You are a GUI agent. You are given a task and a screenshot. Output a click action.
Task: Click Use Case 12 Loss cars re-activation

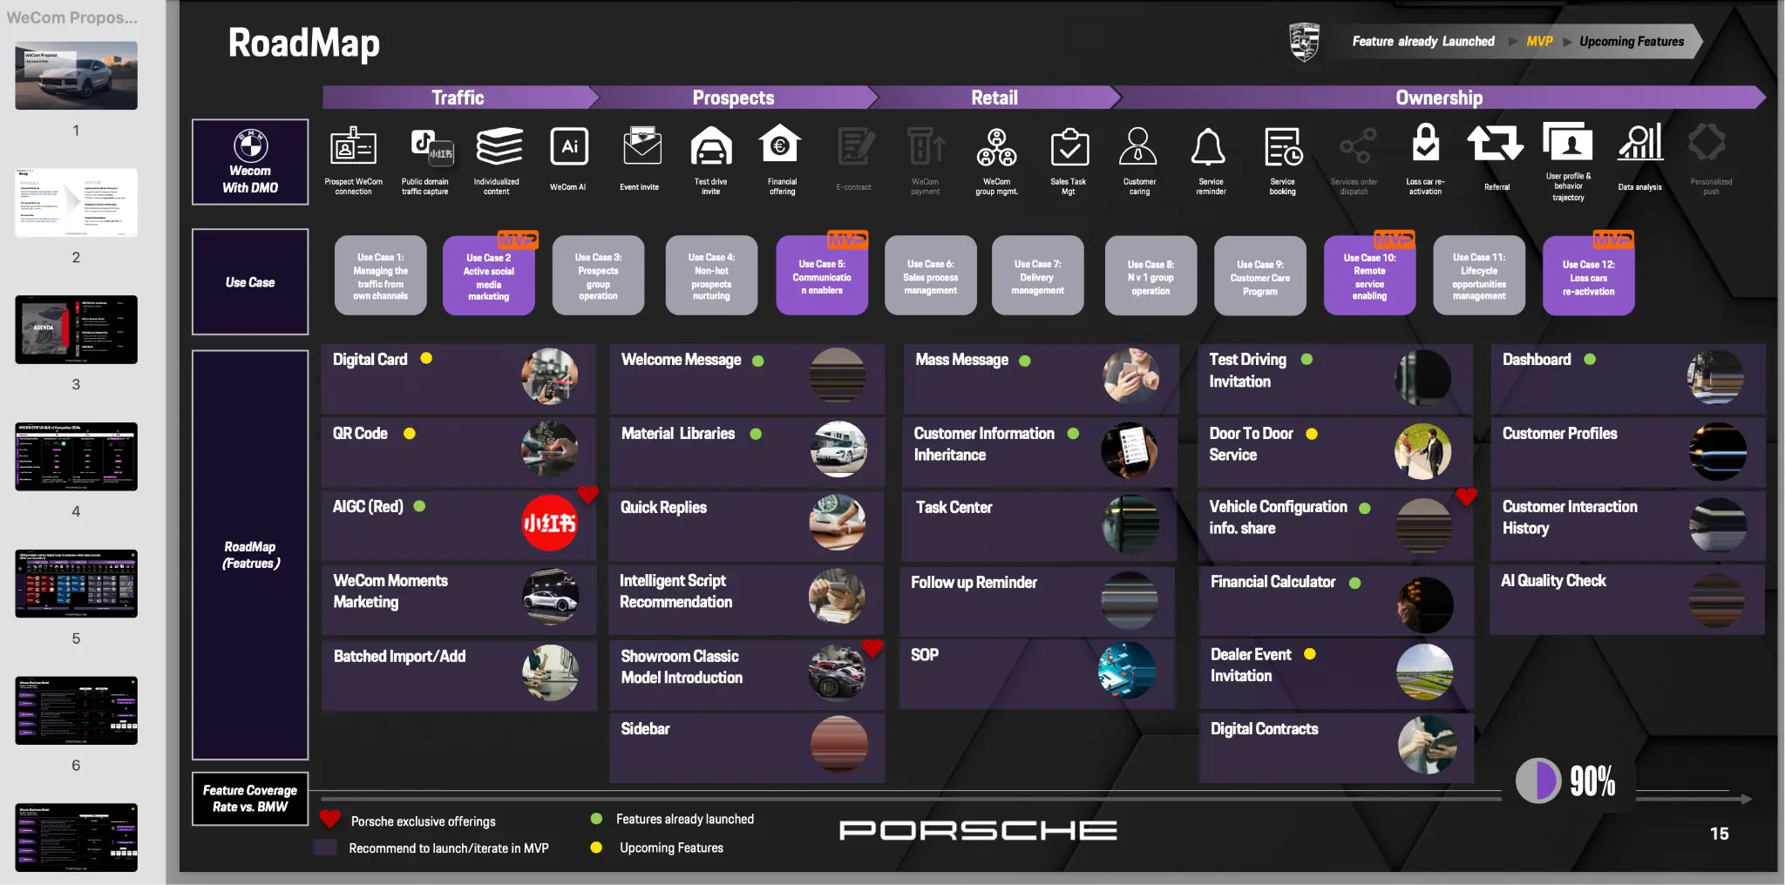click(1588, 276)
